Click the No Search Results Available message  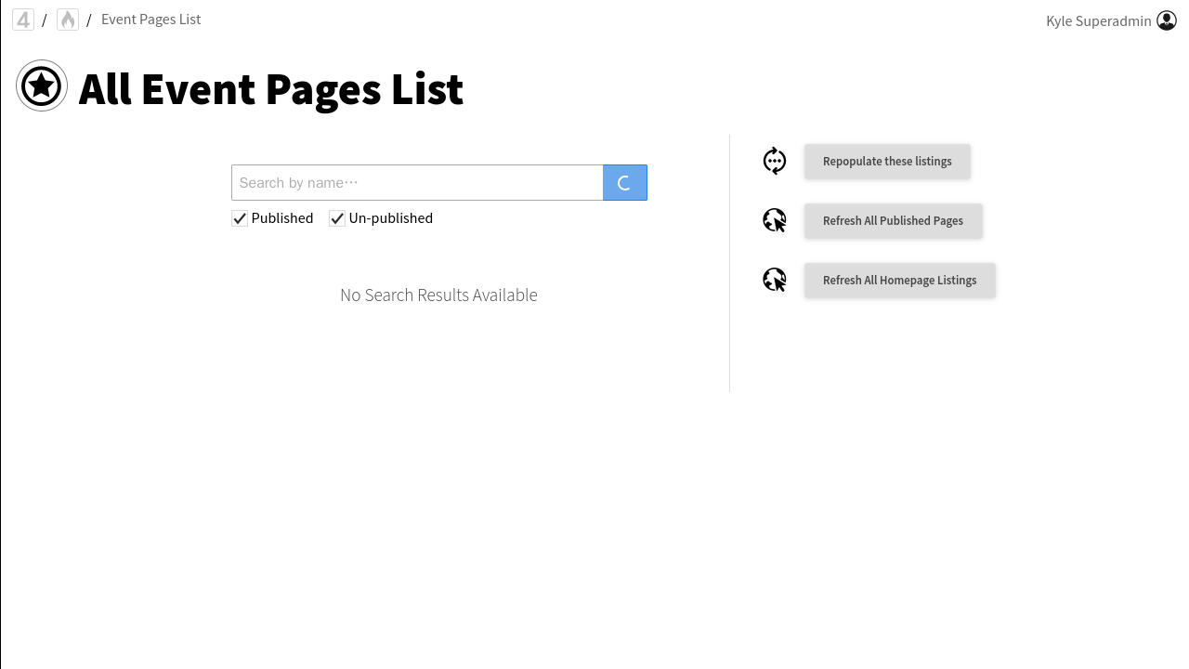tap(438, 295)
